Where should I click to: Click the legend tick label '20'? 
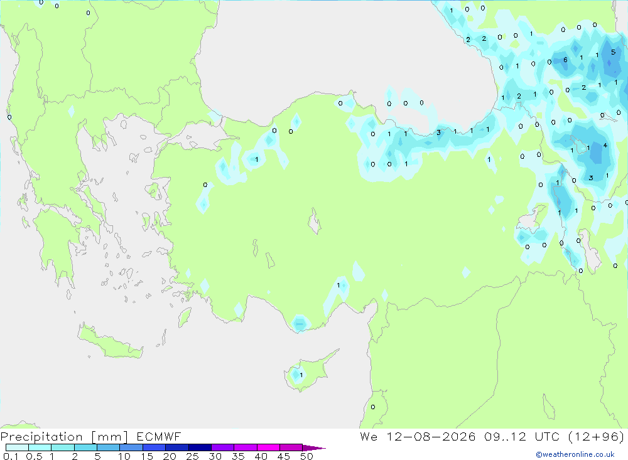point(170,456)
